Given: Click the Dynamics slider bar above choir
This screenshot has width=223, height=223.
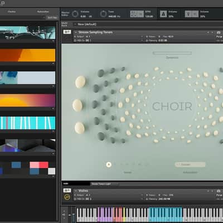Looking at the screenshot, I should [x=172, y=53].
